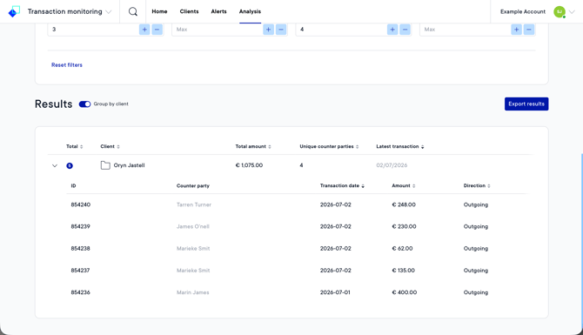Select transaction ID 854240
The height and width of the screenshot is (335, 583).
click(x=81, y=204)
